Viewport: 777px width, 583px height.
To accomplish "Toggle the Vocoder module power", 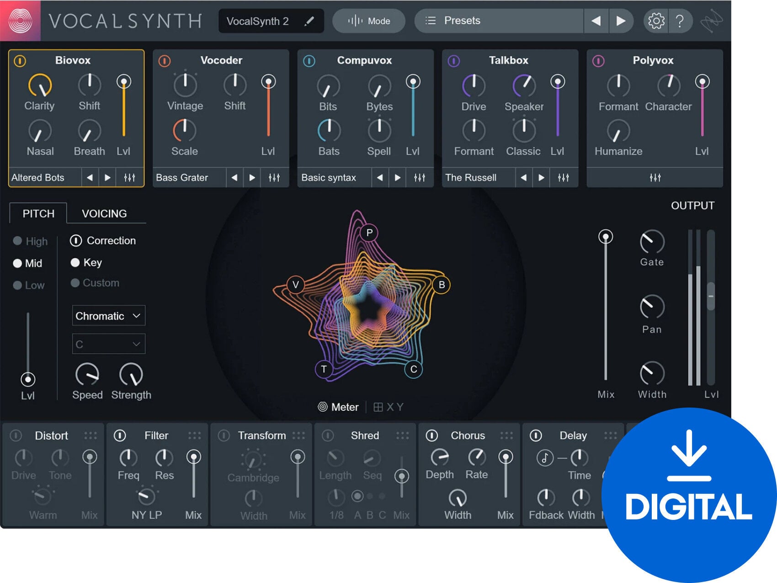I will [x=164, y=60].
